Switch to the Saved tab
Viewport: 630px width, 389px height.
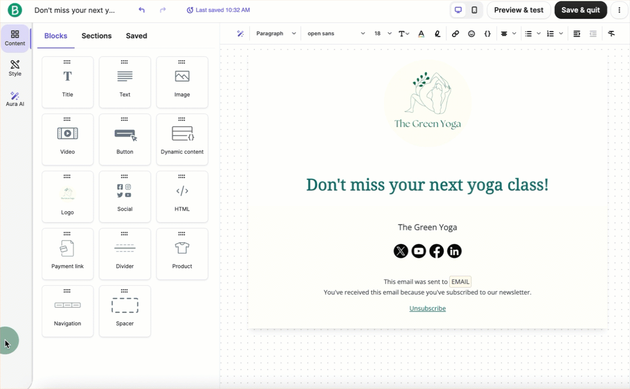tap(136, 36)
